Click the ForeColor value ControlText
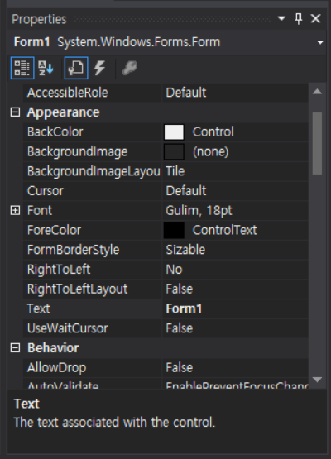The image size is (331, 459). pos(225,230)
